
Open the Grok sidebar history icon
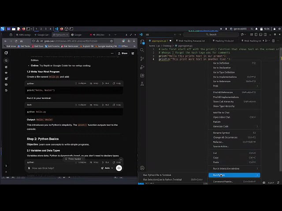(6, 90)
